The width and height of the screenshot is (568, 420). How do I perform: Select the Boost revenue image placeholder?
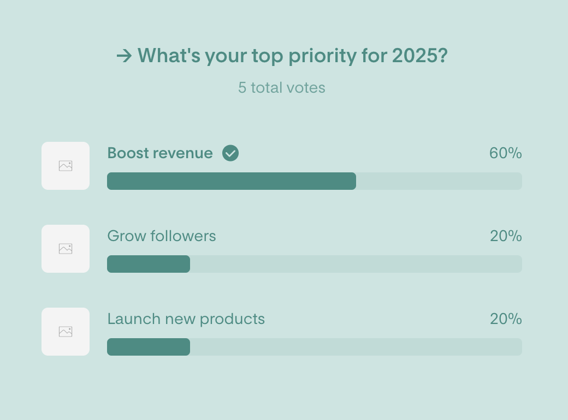[x=66, y=166]
